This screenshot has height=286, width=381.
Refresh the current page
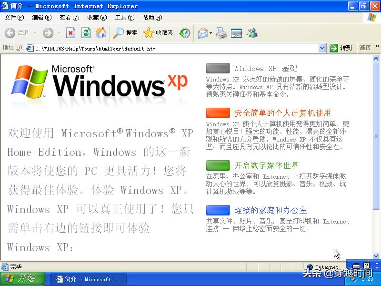(86, 33)
